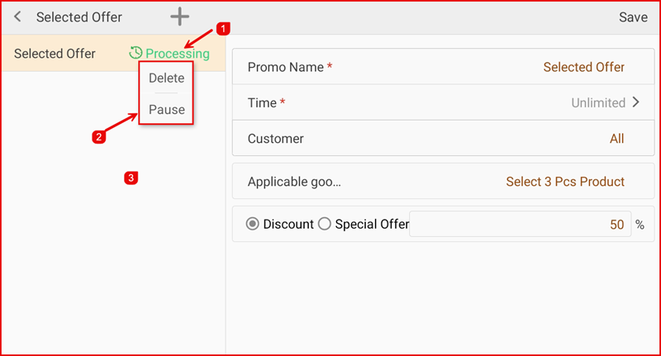The width and height of the screenshot is (661, 356).
Task: Click the Selected Offer header title
Action: pyautogui.click(x=79, y=17)
